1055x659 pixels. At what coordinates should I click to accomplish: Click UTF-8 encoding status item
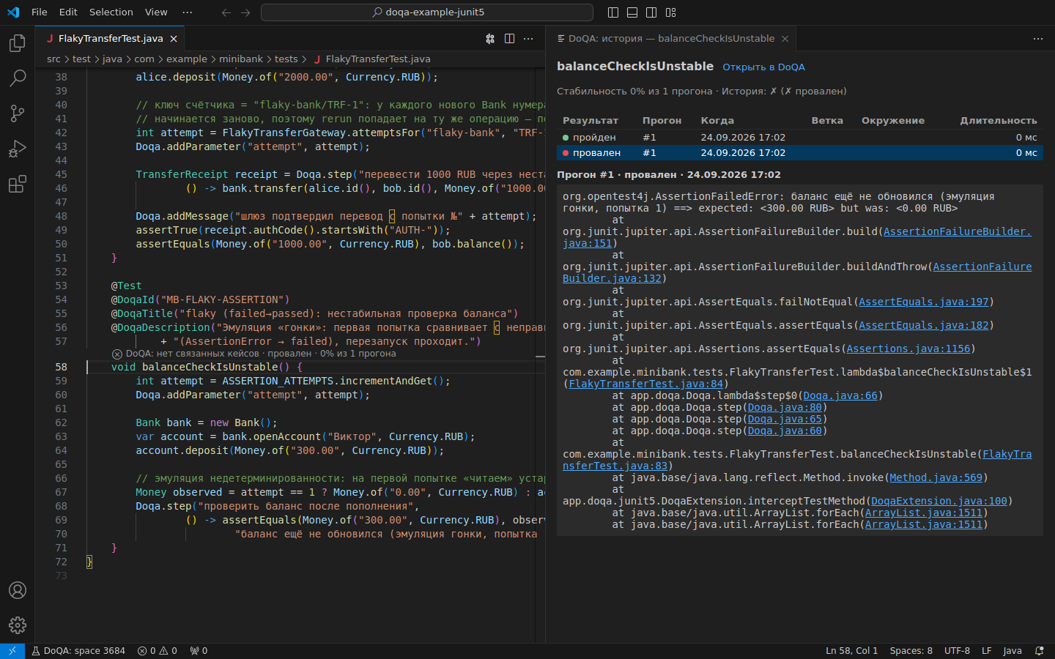[957, 651]
